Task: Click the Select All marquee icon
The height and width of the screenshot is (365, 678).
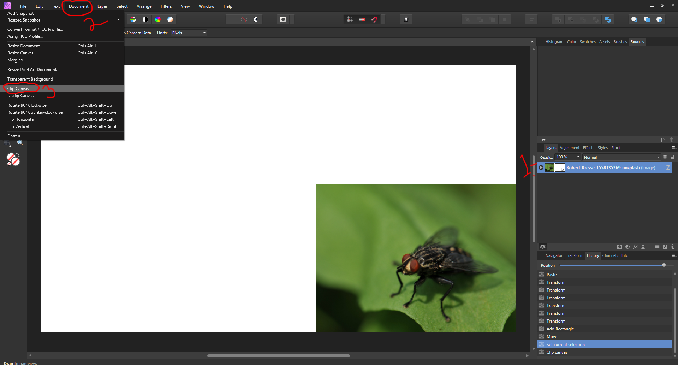Action: (232, 19)
